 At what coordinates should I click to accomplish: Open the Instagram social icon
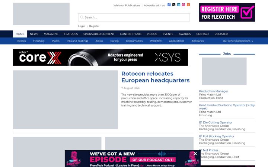184,4
